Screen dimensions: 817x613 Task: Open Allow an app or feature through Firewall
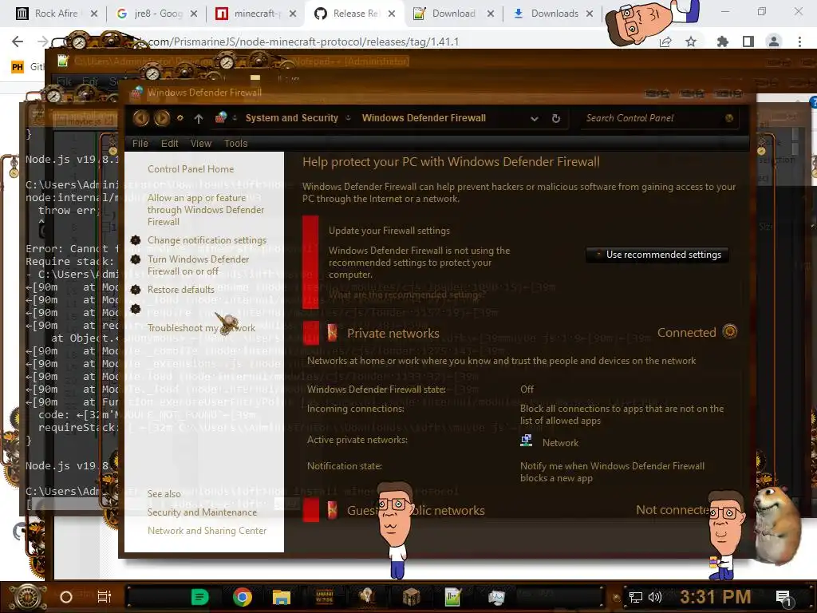pos(206,210)
